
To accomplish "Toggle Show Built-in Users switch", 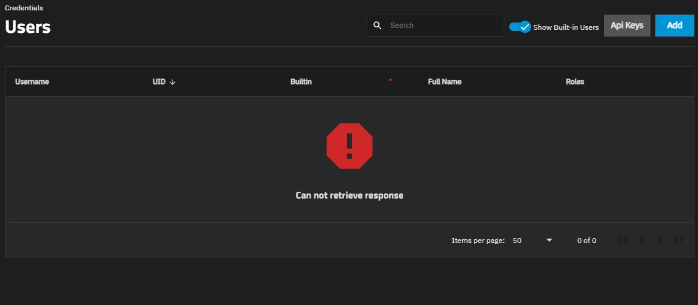I will [x=520, y=27].
